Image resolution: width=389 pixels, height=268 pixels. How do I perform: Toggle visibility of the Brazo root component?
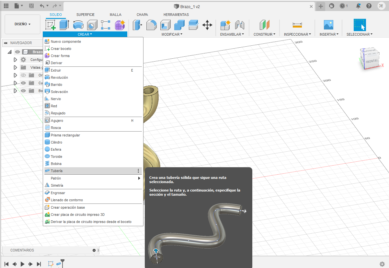pos(17,52)
